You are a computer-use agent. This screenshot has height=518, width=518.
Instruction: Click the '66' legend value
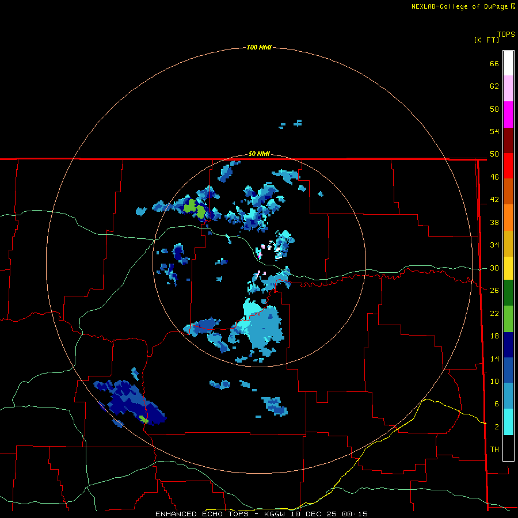pos(494,63)
